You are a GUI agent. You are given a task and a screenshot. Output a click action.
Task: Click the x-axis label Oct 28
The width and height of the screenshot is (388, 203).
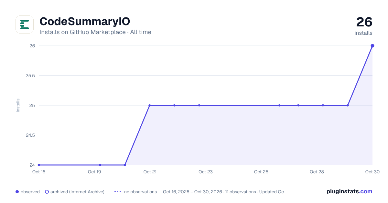coord(317,172)
